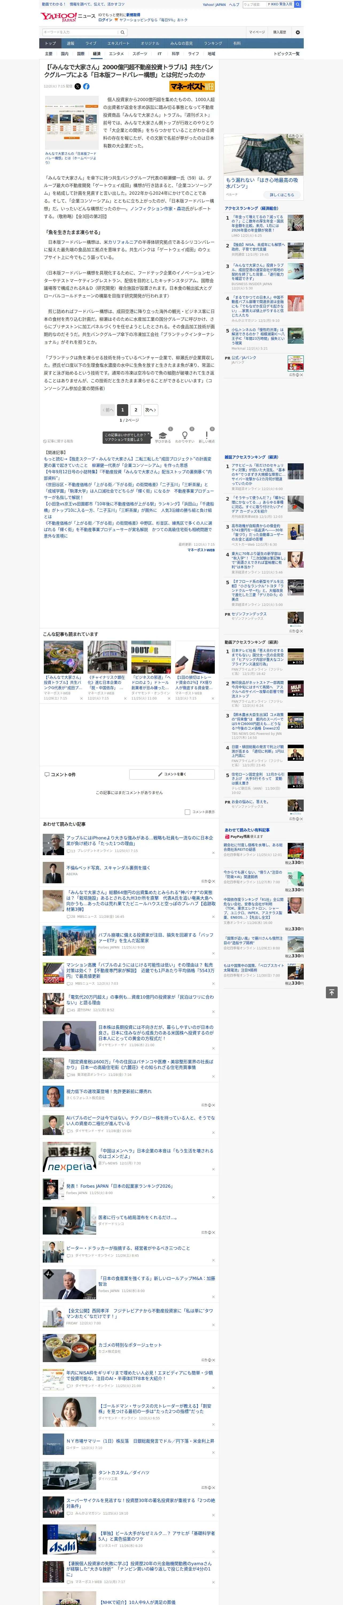Image resolution: width=343 pixels, height=1605 pixels.
Task: Click the 新しい視点 exclamation reaction
Action: point(207,437)
